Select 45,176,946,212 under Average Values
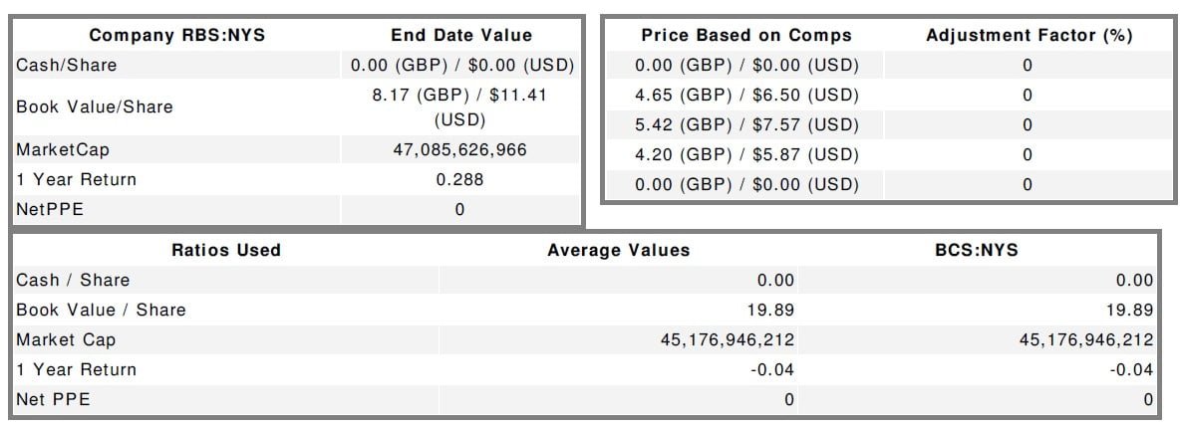The width and height of the screenshot is (1181, 427). pos(728,340)
